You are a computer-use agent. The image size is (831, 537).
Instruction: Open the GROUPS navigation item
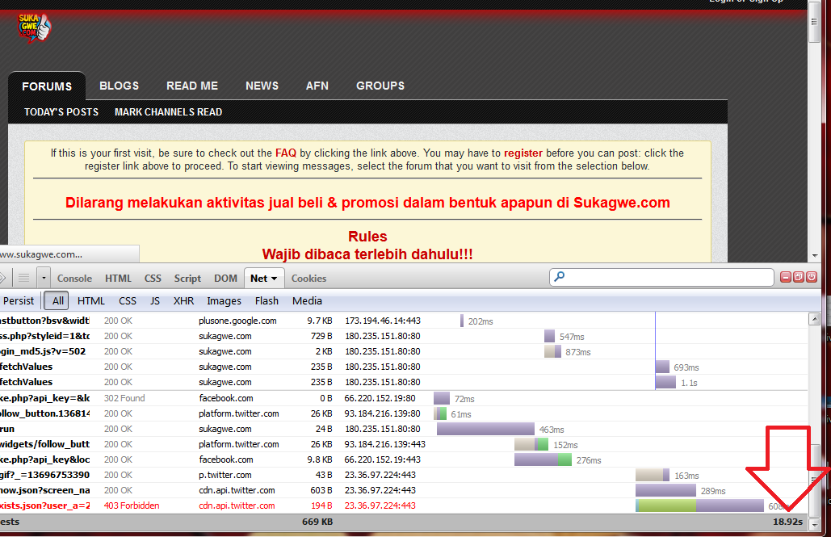[x=380, y=86]
